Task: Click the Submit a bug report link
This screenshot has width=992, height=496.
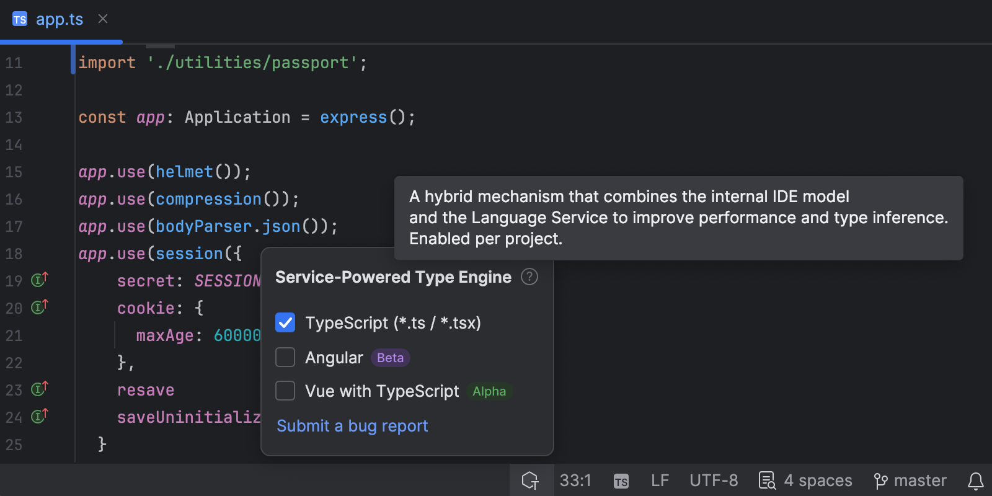Action: coord(352,426)
